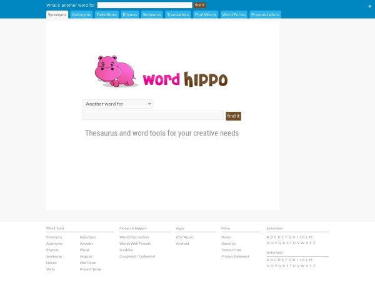Open the Past Tense footer link
The image size is (375, 281).
point(87,263)
